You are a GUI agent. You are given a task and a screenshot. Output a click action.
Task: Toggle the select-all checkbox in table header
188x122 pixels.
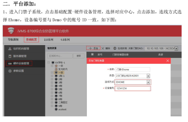(92, 54)
